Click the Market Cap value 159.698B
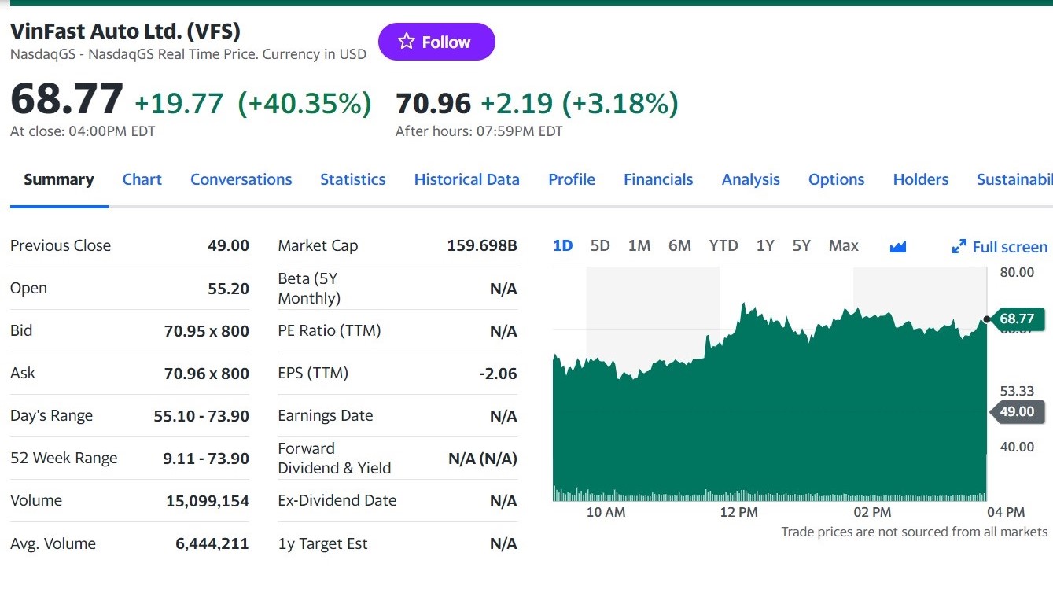 click(x=482, y=245)
